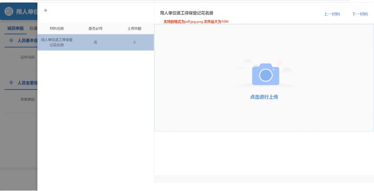Click the blue camera upload icon
The width and height of the screenshot is (374, 191).
tap(265, 74)
